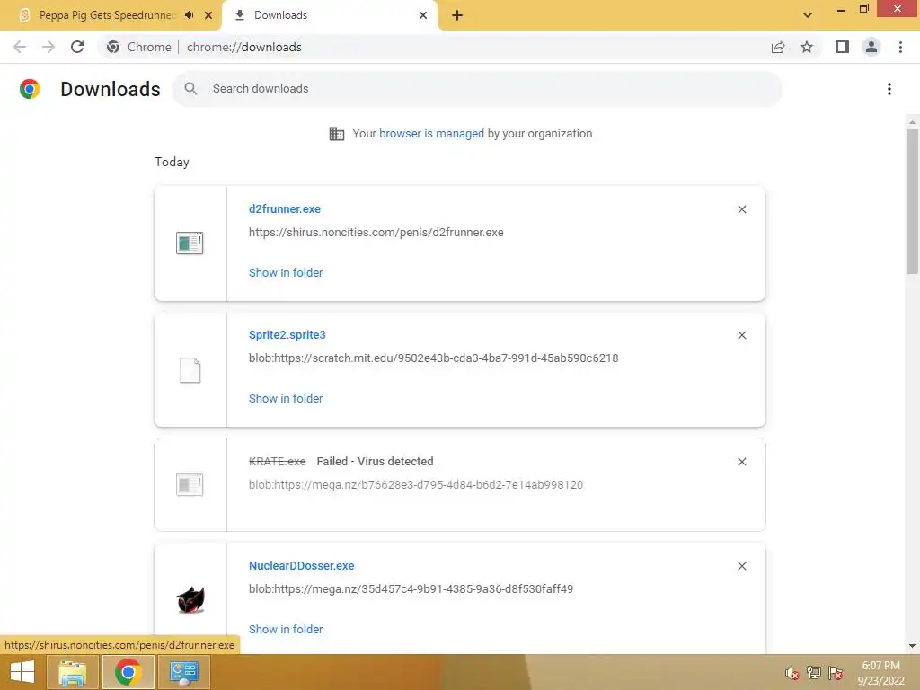Open the d2frunner.exe file link
Screen dimensions: 920x690
click(x=285, y=208)
